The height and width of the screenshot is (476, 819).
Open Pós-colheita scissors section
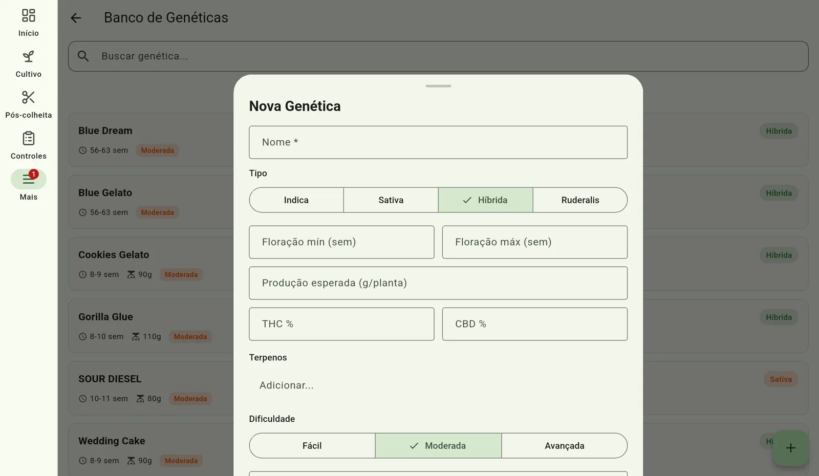[29, 104]
